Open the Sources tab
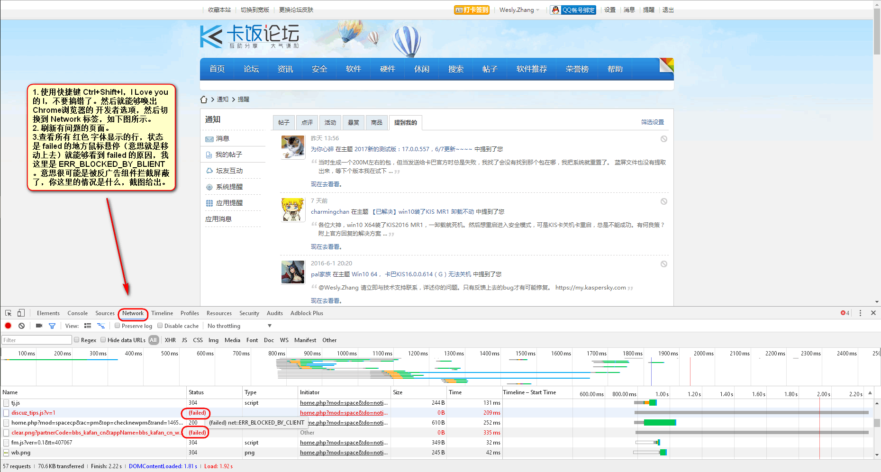 pyautogui.click(x=105, y=313)
